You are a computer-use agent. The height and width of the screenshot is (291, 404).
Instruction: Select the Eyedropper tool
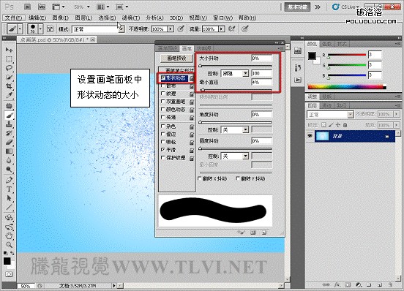click(x=9, y=95)
